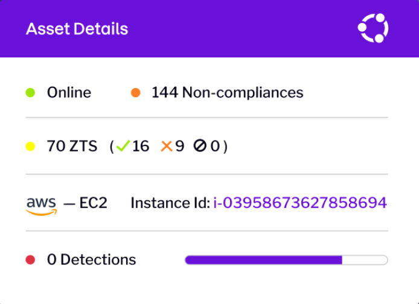Click the AWS logo

(42, 206)
